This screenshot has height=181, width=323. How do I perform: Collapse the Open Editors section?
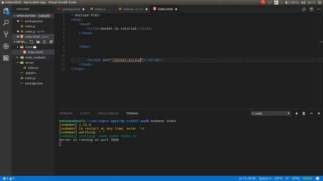pos(15,16)
